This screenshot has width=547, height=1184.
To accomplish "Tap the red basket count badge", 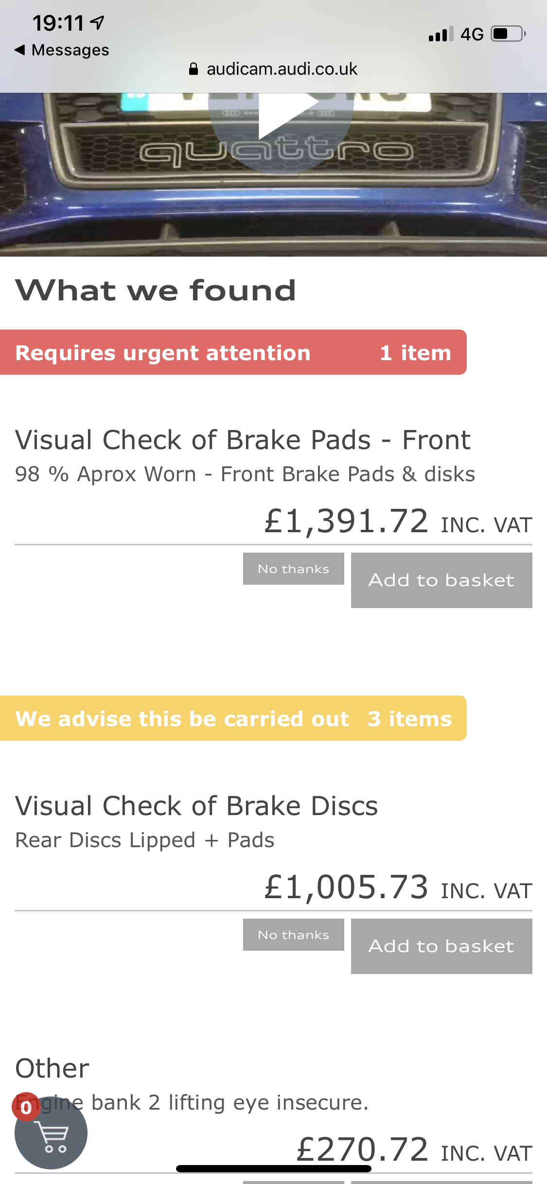I will click(x=26, y=1107).
